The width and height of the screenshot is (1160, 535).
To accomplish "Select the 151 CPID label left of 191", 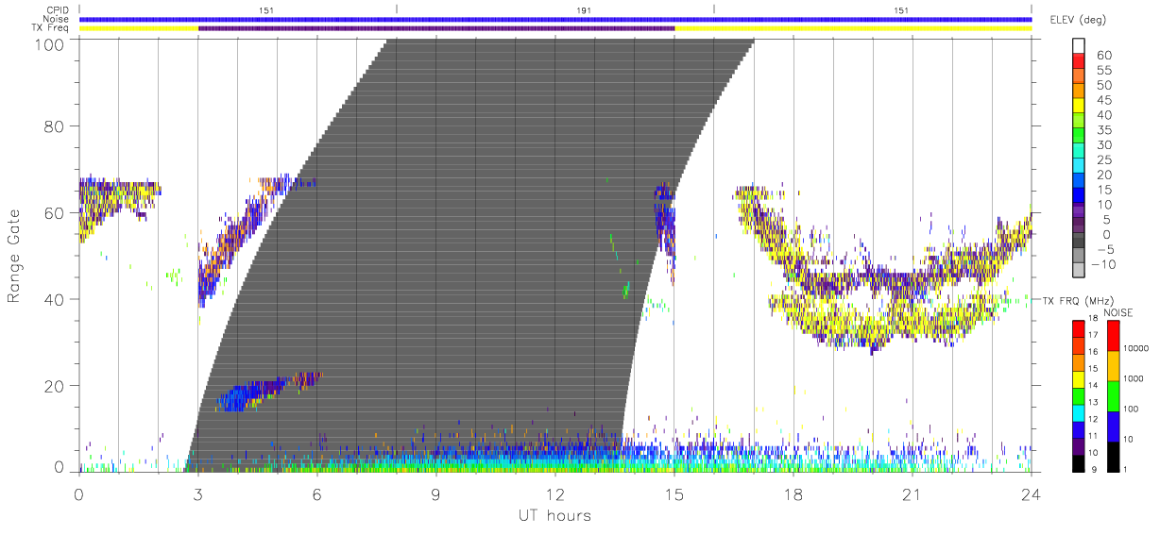I will point(266,10).
